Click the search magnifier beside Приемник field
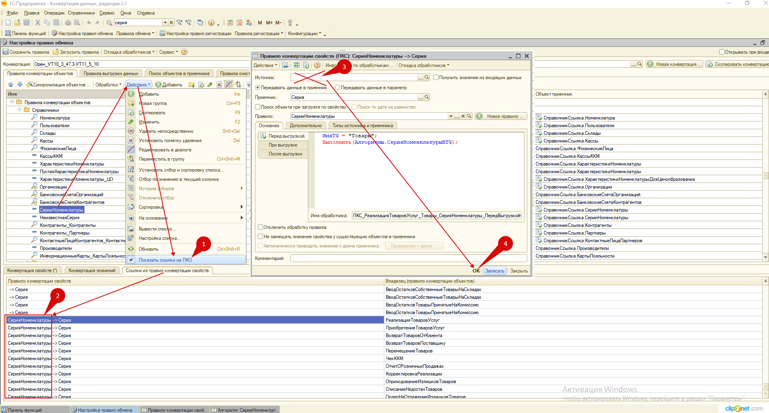 (427, 97)
